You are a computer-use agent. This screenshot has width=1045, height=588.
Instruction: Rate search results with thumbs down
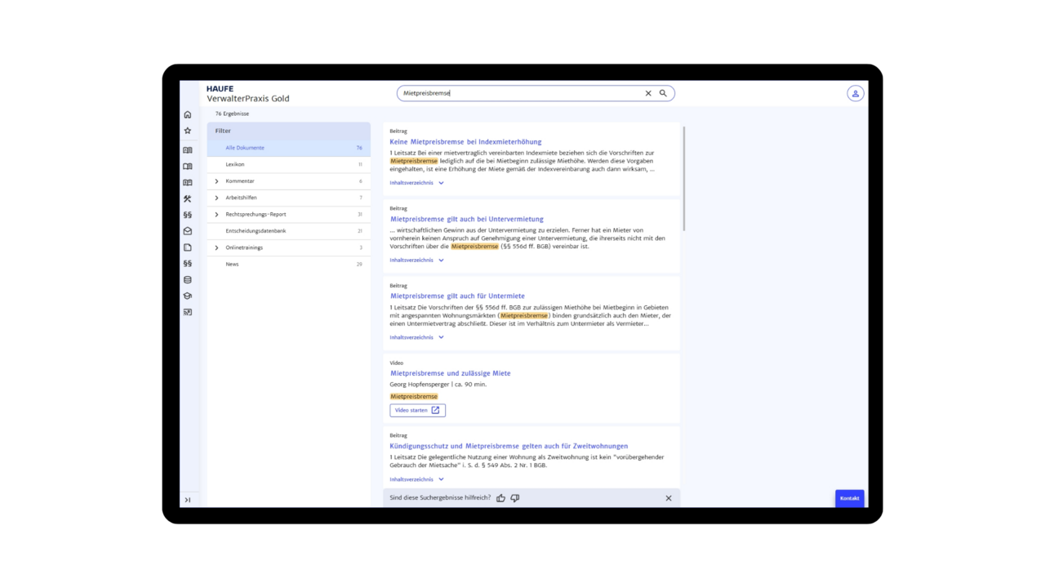click(x=514, y=498)
